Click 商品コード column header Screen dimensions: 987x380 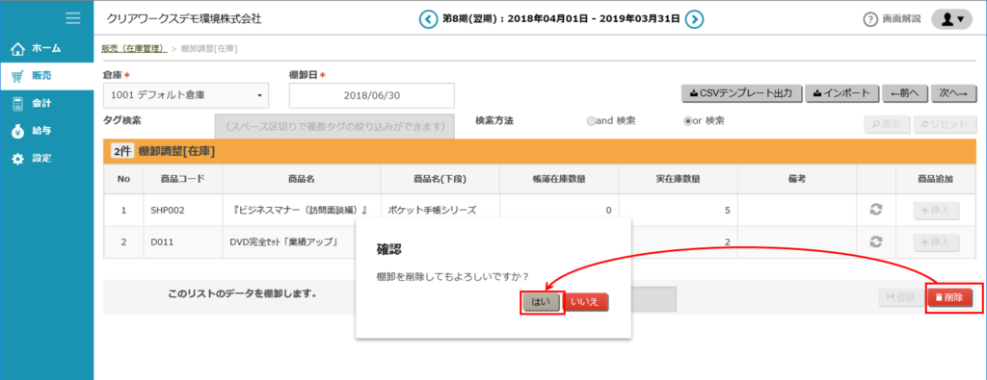pos(182,180)
